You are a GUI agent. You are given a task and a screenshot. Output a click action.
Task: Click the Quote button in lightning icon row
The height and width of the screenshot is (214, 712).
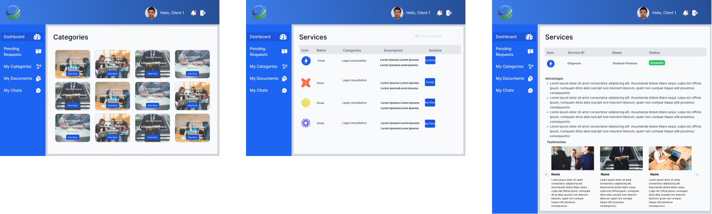pos(430,60)
